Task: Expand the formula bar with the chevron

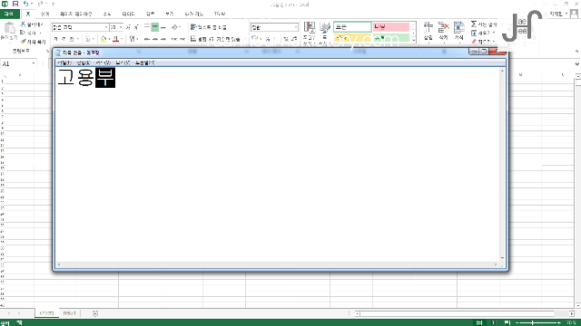Action: 576,64
